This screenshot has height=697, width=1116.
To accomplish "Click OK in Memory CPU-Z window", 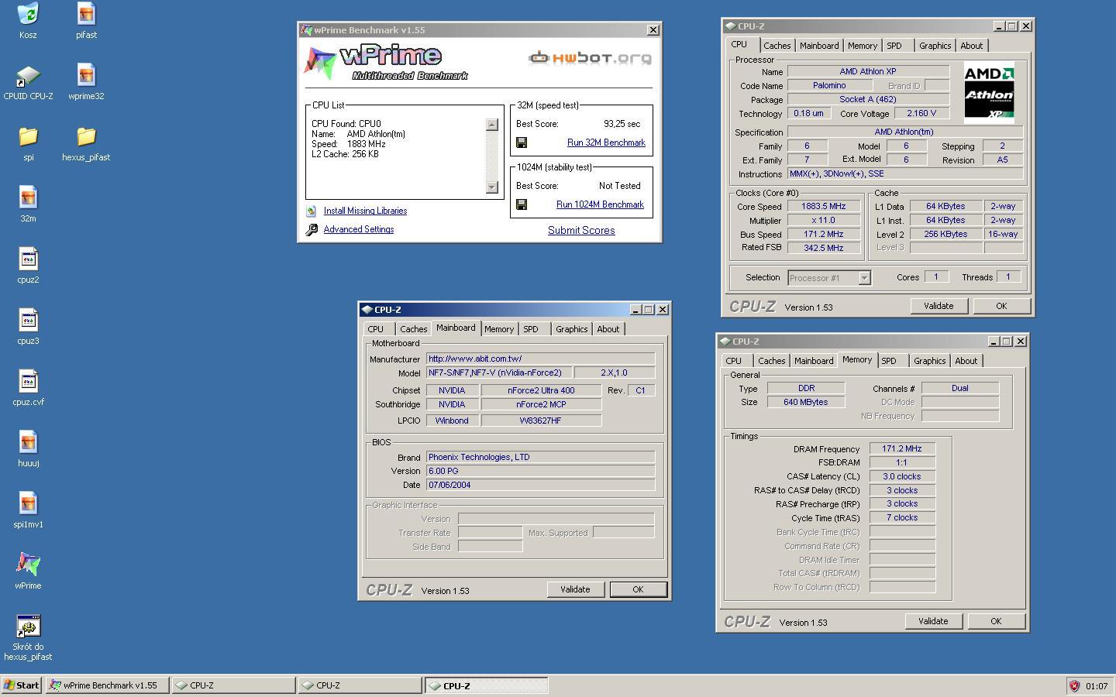I will (996, 621).
